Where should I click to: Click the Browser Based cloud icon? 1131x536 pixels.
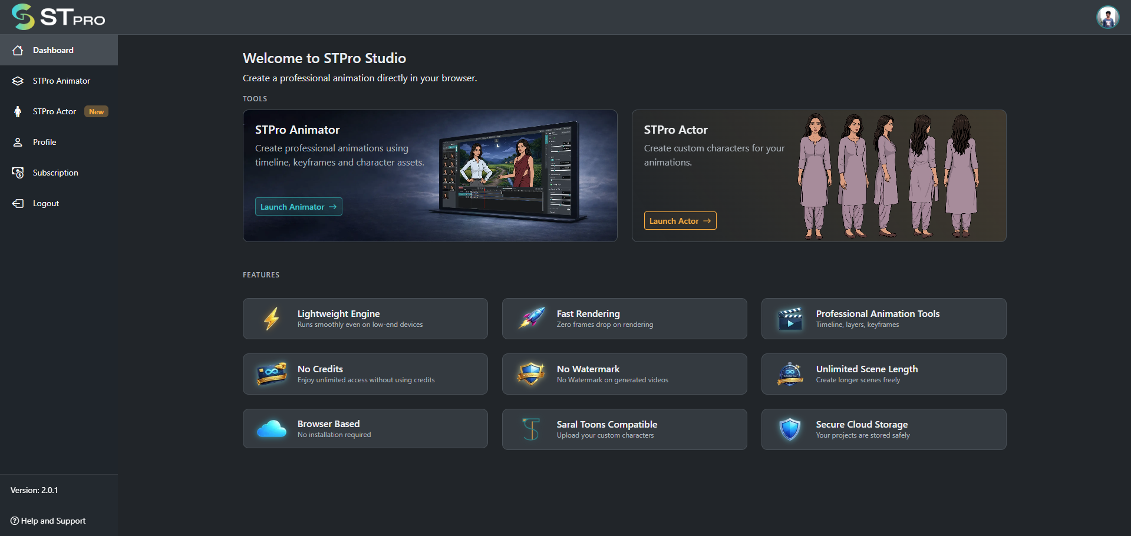[272, 429]
